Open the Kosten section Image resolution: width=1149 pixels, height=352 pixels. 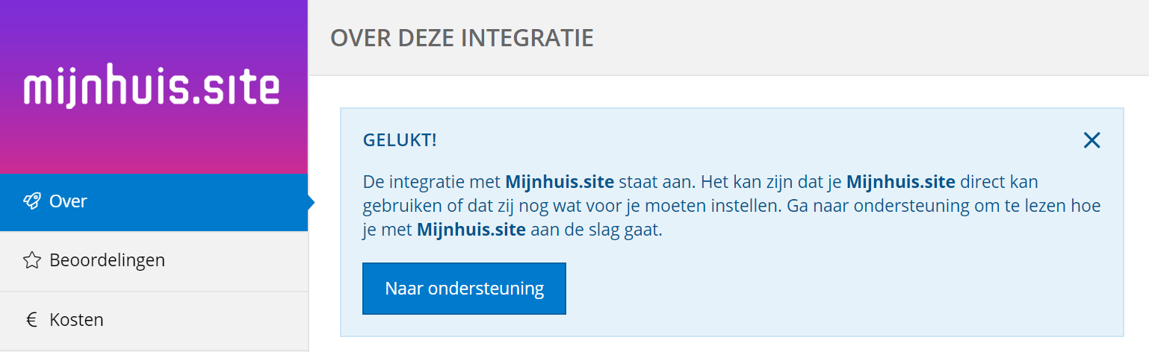point(76,320)
